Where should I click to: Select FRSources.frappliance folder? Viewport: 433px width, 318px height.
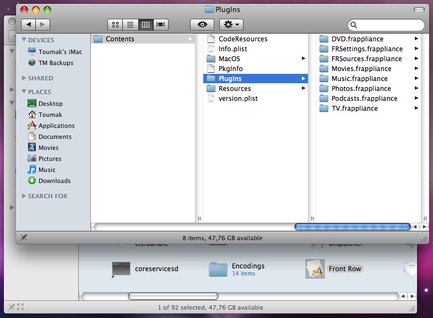tap(369, 59)
